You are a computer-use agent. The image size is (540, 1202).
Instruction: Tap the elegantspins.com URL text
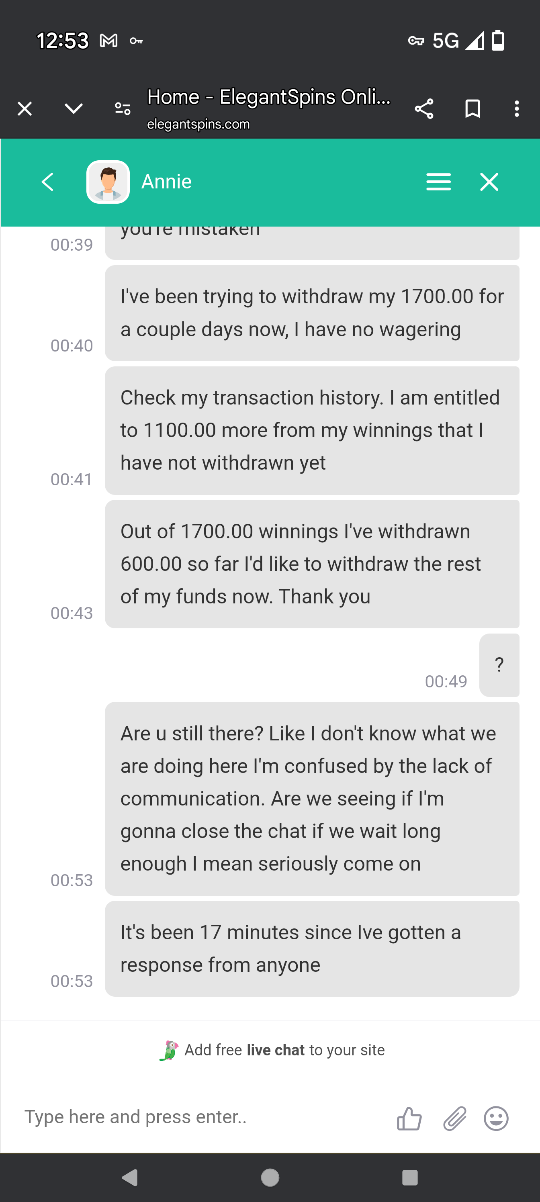[198, 124]
